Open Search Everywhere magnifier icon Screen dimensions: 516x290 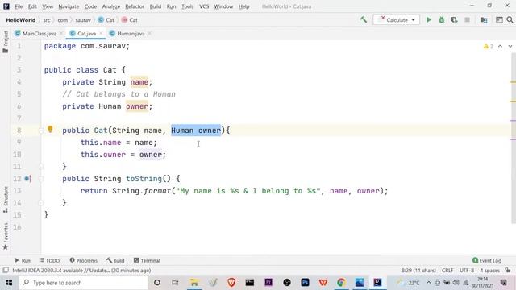510,19
